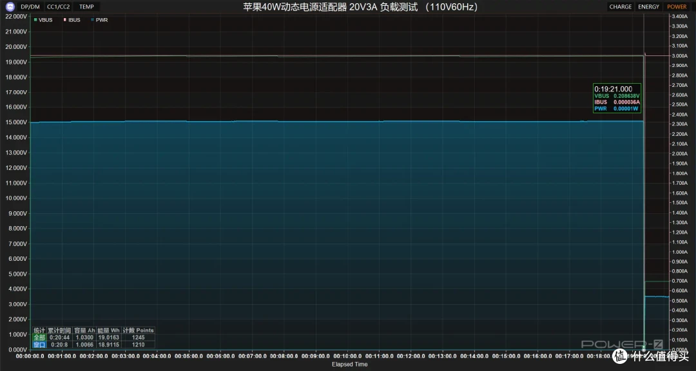The height and width of the screenshot is (371, 696).
Task: Click the 3.000A current axis label
Action: 681,56
